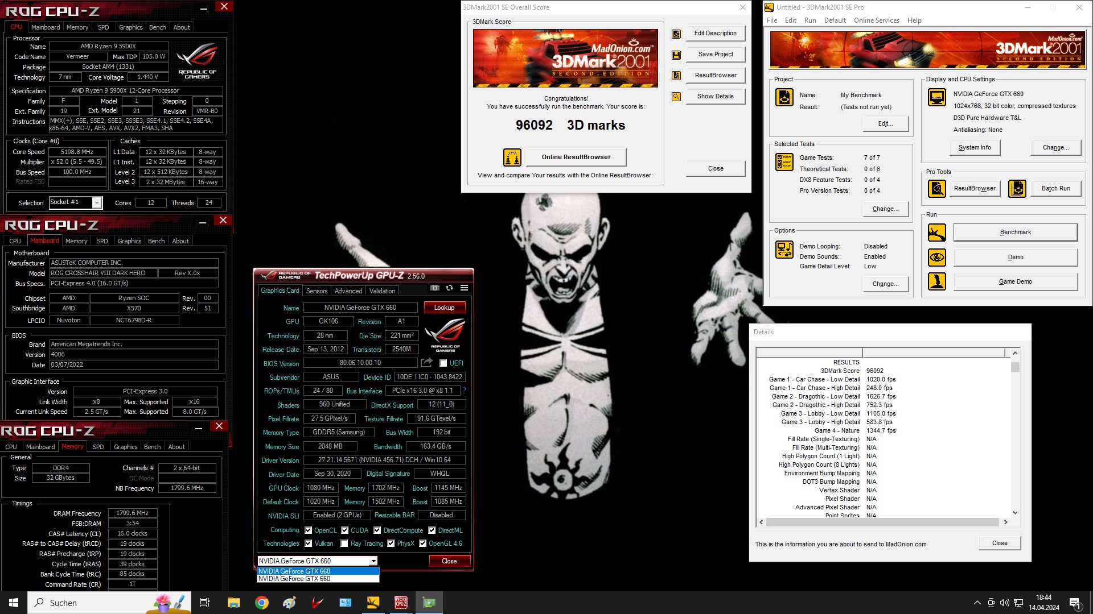1093x614 pixels.
Task: Click the Options icon in 3DMark2001 Pro
Action: tap(784, 250)
